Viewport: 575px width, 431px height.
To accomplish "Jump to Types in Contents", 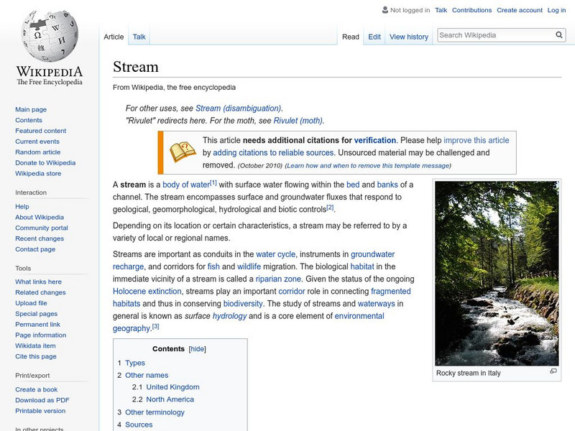I will tap(135, 363).
